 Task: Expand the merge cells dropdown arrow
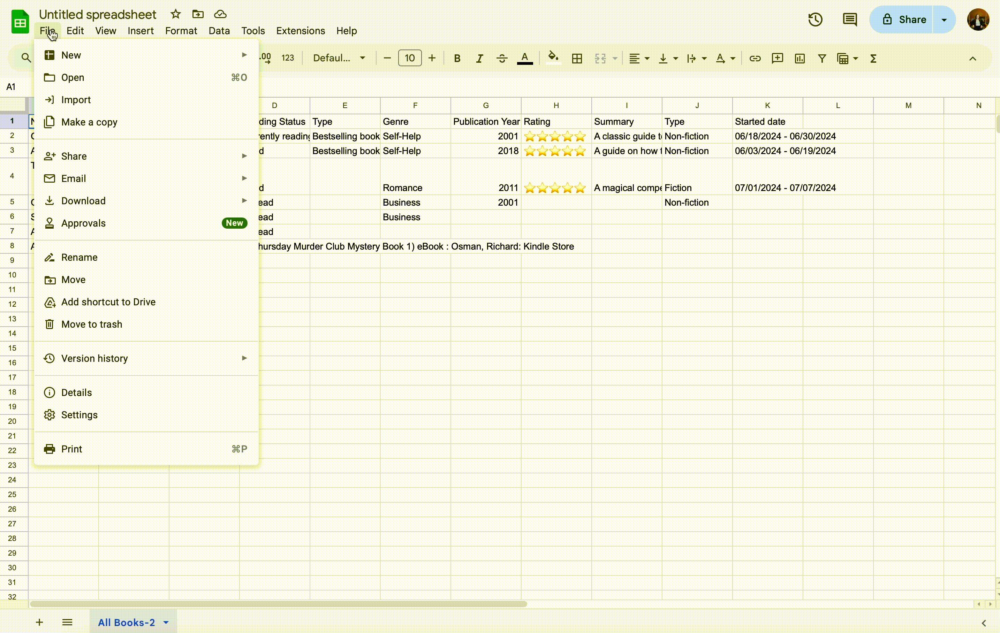point(615,59)
